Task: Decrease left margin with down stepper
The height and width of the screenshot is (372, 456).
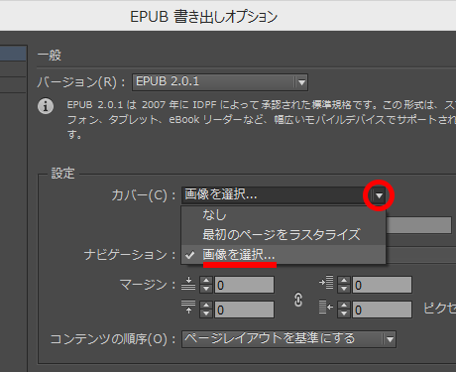Action: click(344, 289)
